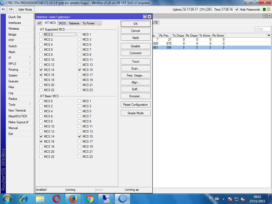Click the Snooper... button
The width and height of the screenshot is (272, 204).
[136, 96]
